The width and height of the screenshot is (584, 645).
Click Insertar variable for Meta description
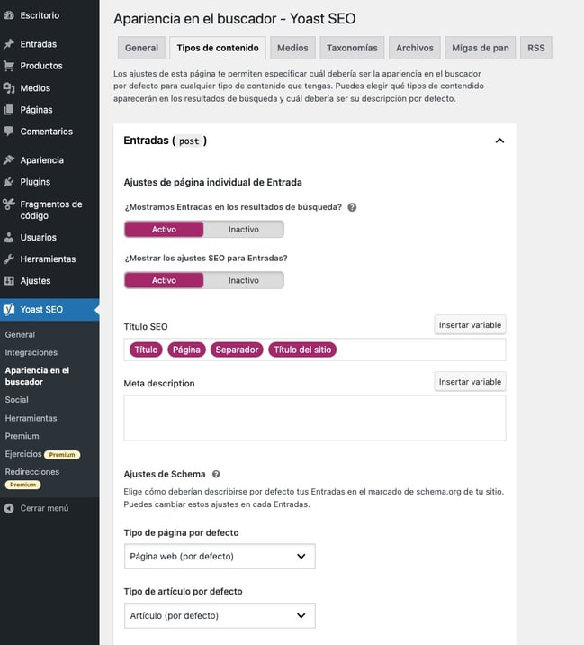coord(470,382)
